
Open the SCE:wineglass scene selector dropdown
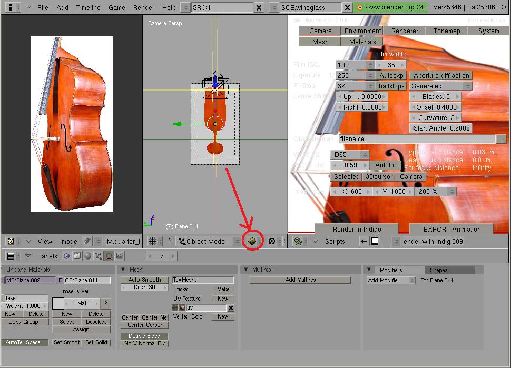point(274,7)
